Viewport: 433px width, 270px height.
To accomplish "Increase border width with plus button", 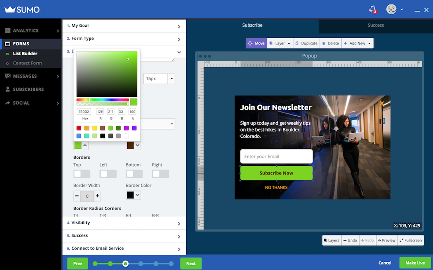I will click(x=97, y=196).
